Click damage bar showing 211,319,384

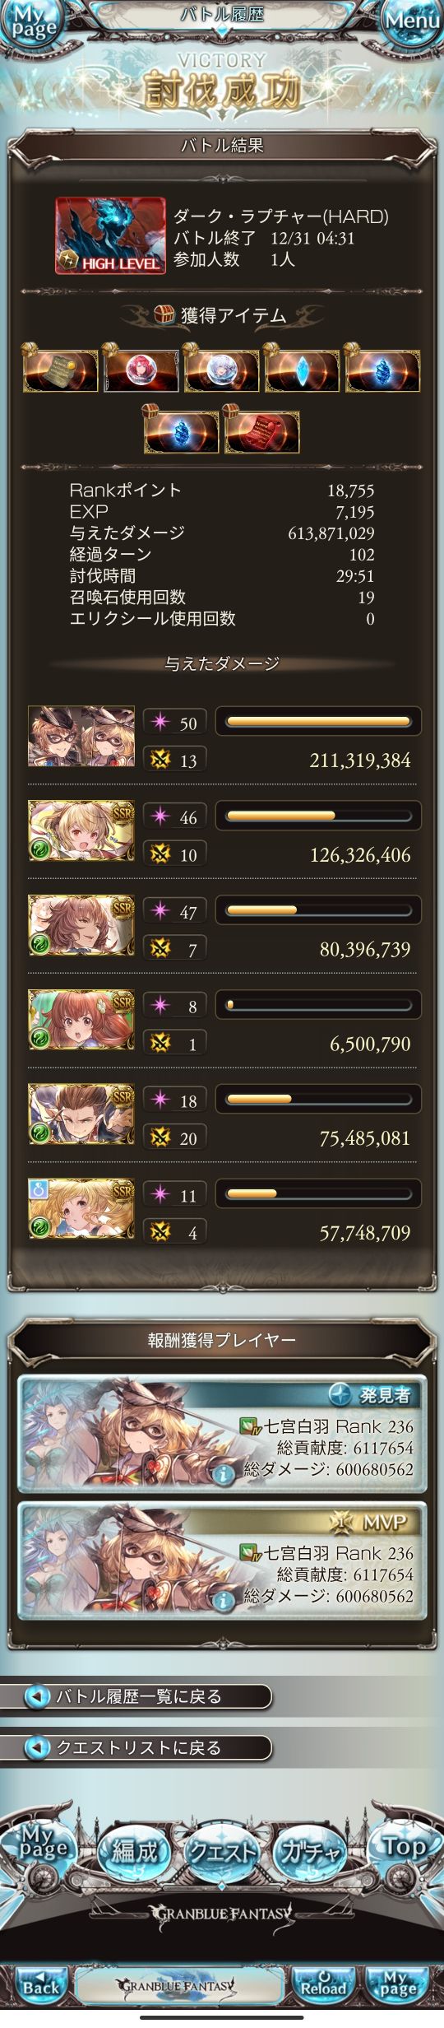pos(318,722)
